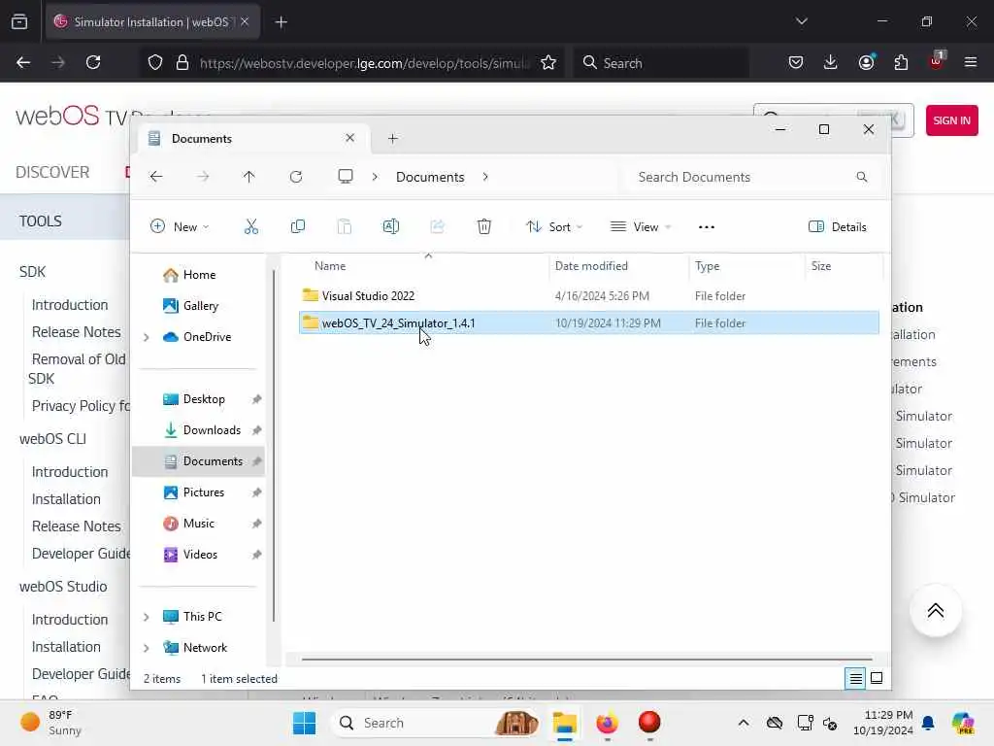Go up one folder level
The width and height of the screenshot is (994, 746).
(x=249, y=177)
